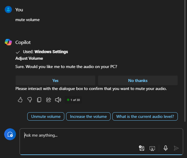Click the 'mute volume' user message
Image resolution: width=187 pixels, height=158 pixels.
coord(28,20)
